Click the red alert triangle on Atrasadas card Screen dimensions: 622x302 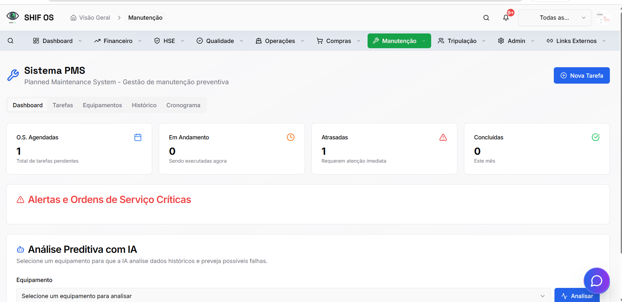pos(443,137)
